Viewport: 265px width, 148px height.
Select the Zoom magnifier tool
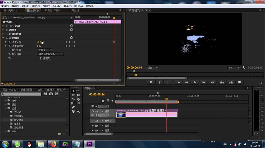78,111
